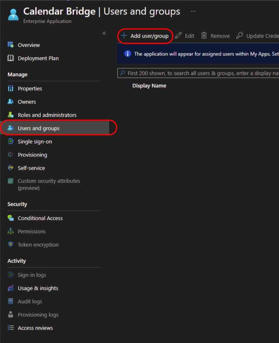This screenshot has width=279, height=343.
Task: Go to Properties
Action: coord(30,89)
